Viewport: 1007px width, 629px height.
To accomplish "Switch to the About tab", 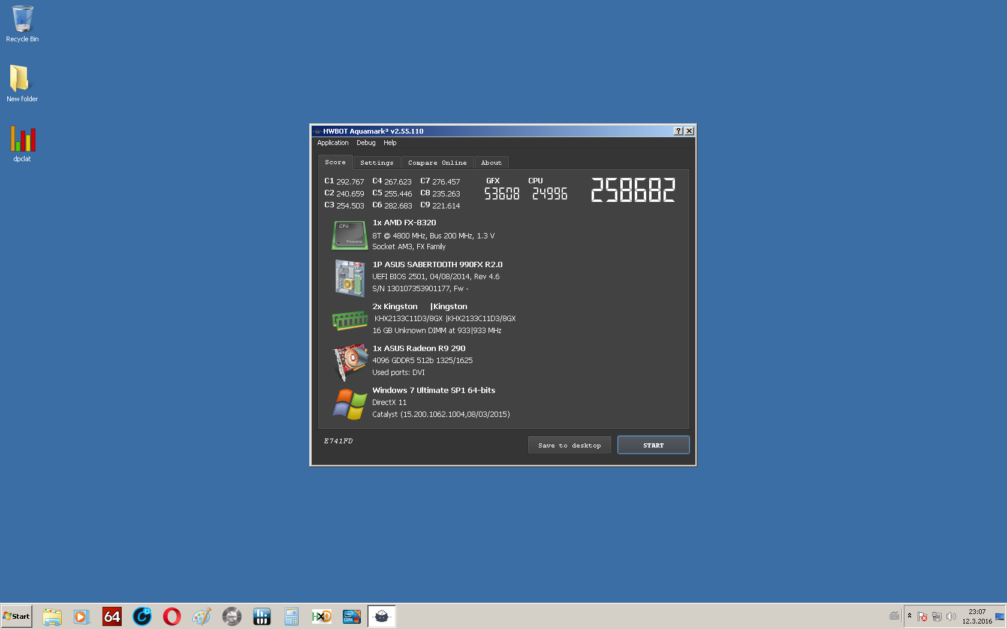I will coord(492,163).
